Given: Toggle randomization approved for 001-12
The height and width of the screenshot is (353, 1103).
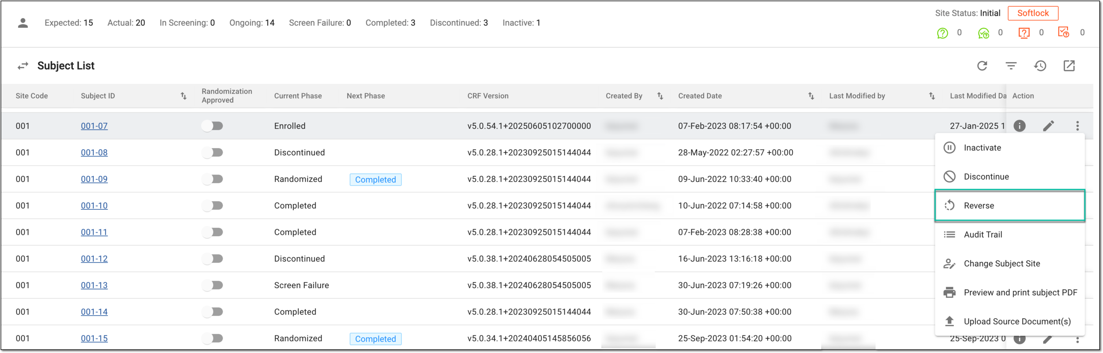Looking at the screenshot, I should [212, 259].
